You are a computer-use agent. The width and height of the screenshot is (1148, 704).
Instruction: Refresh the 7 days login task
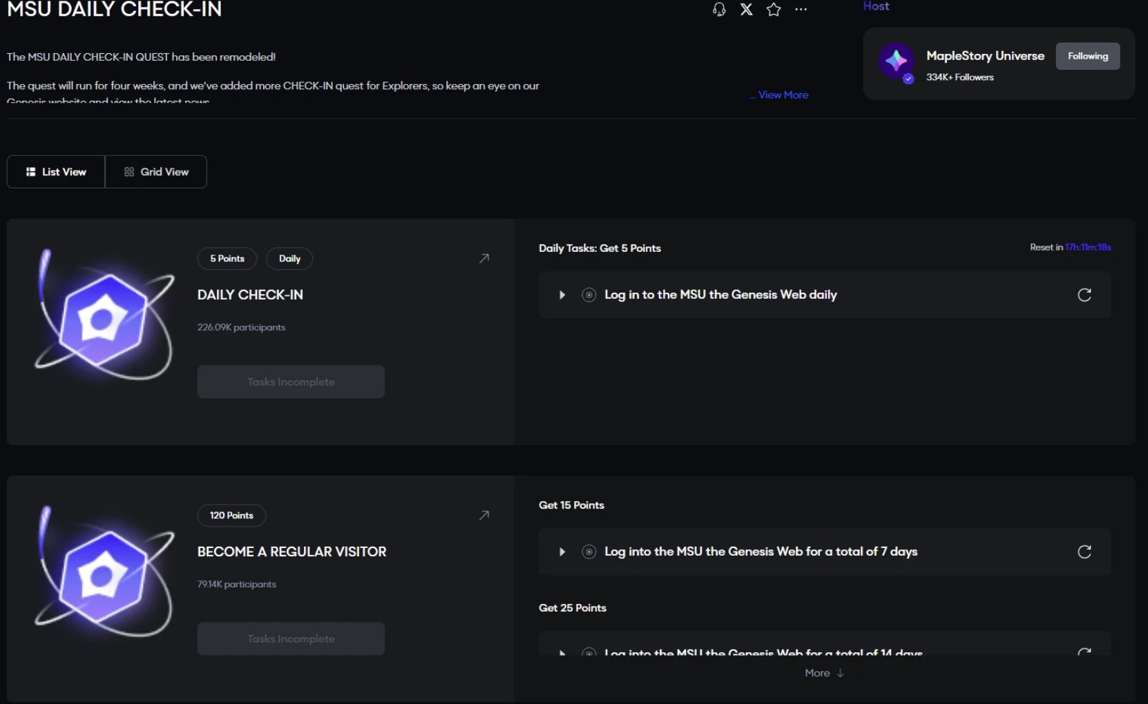tap(1084, 551)
